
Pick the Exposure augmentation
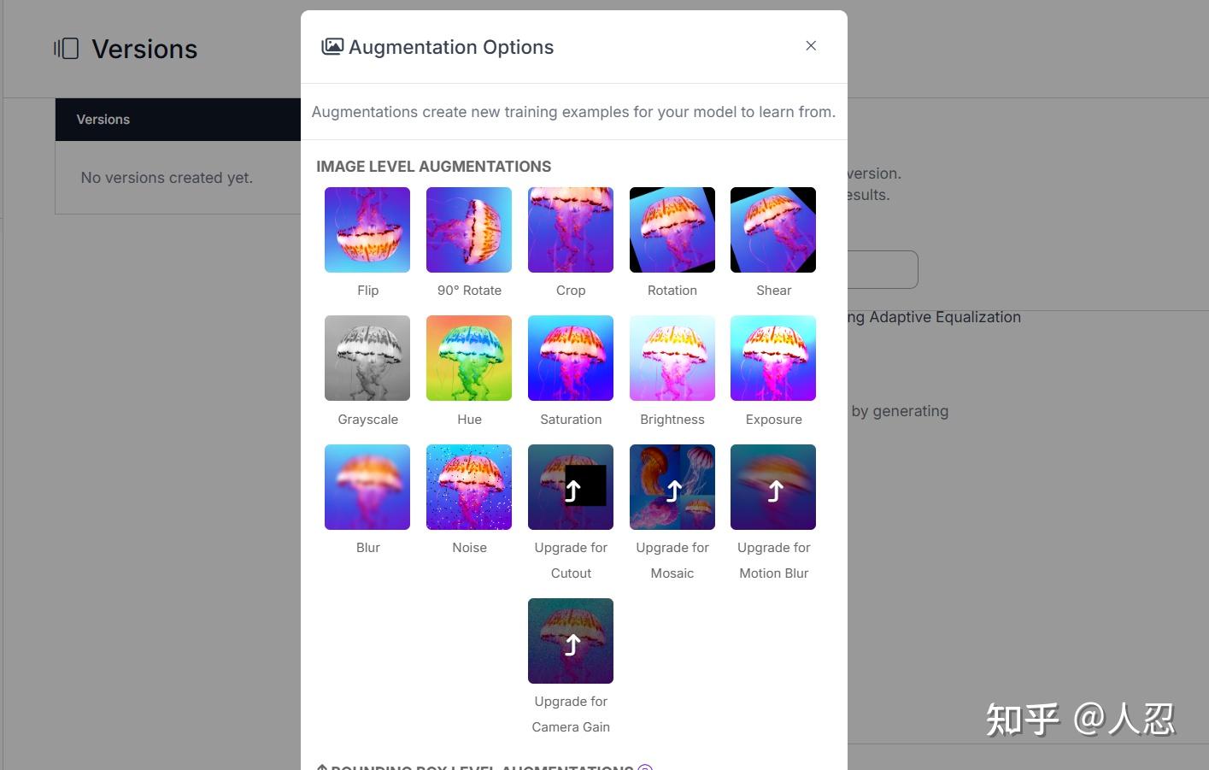(773, 358)
